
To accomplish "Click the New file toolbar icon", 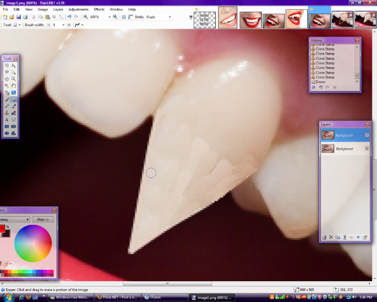I will pyautogui.click(x=5, y=17).
